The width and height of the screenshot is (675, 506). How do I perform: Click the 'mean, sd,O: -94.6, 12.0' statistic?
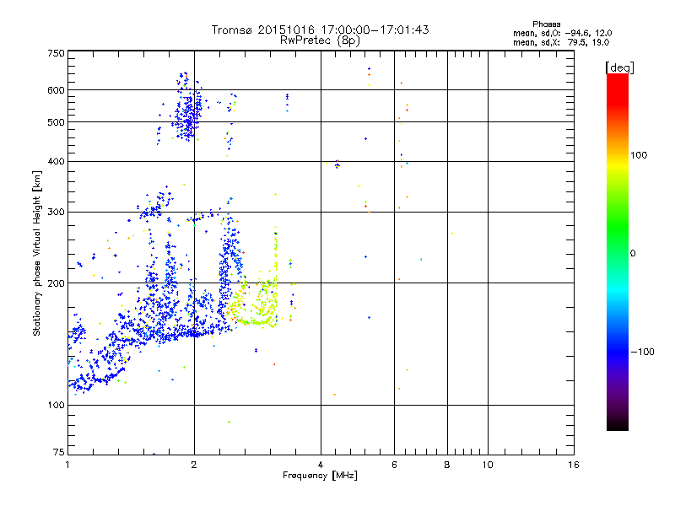click(x=562, y=33)
